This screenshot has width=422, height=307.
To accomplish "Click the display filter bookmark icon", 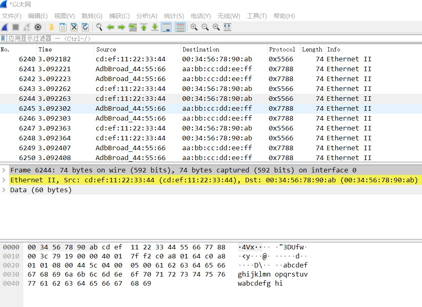I will [x=3, y=38].
